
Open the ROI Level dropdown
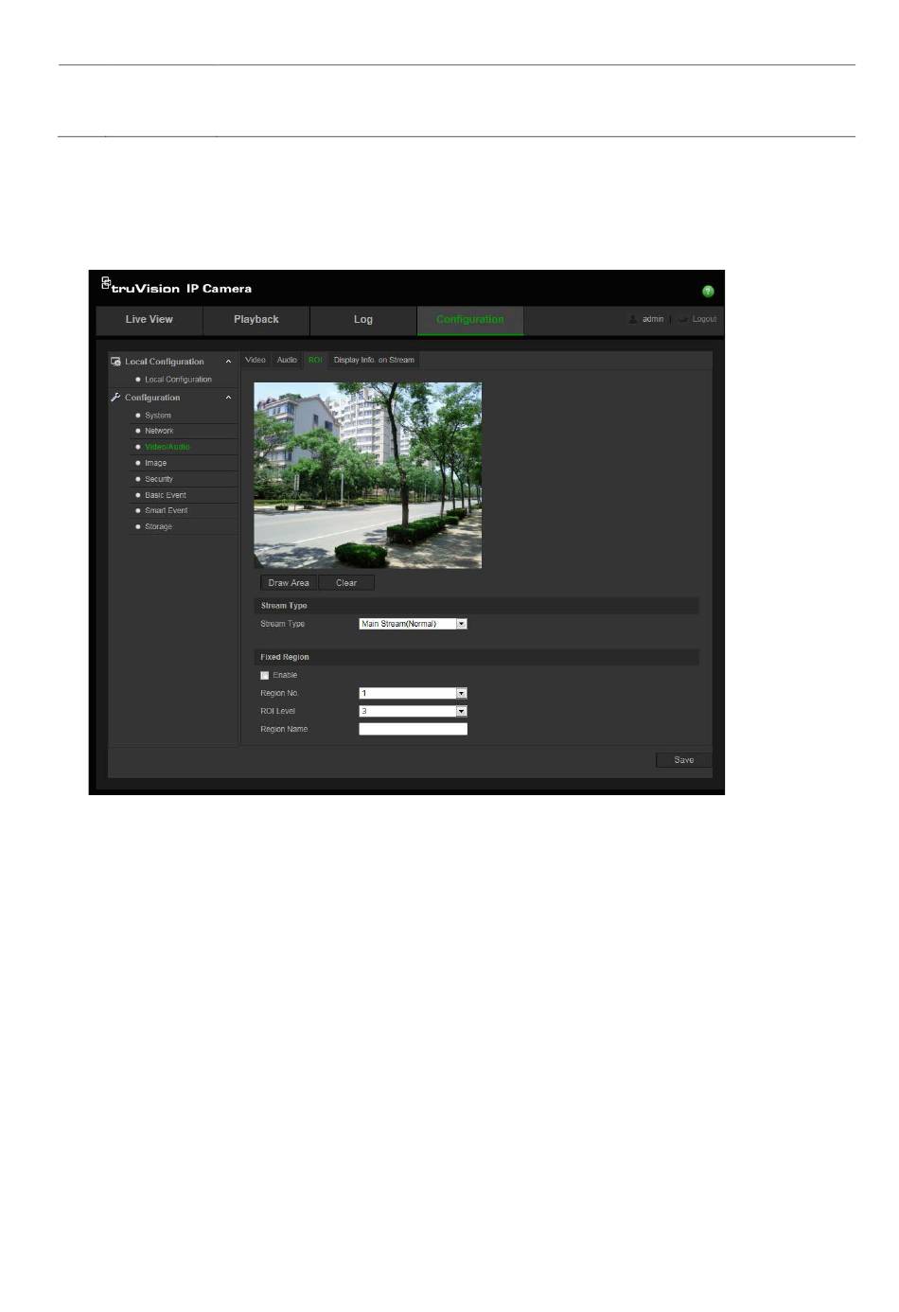click(x=414, y=711)
